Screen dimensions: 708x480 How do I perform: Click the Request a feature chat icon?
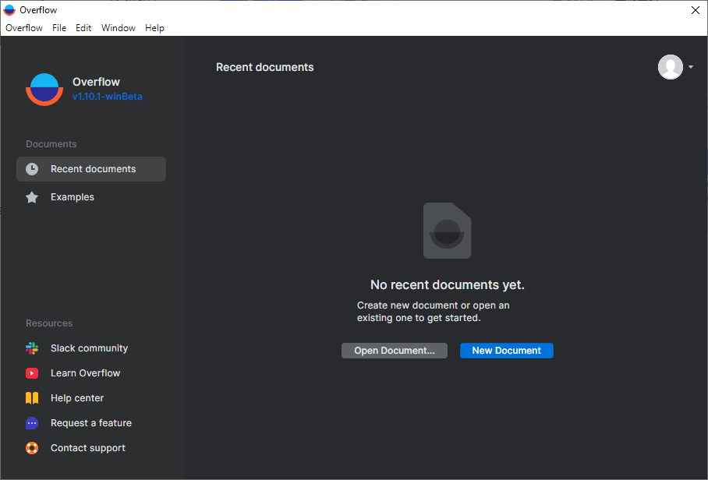pyautogui.click(x=32, y=423)
